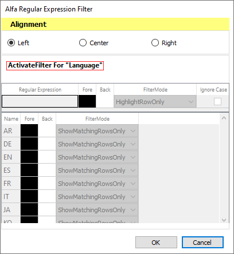Click the scroll up arrow of language list
Image resolution: width=234 pixels, height=254 pixels.
click(224, 118)
